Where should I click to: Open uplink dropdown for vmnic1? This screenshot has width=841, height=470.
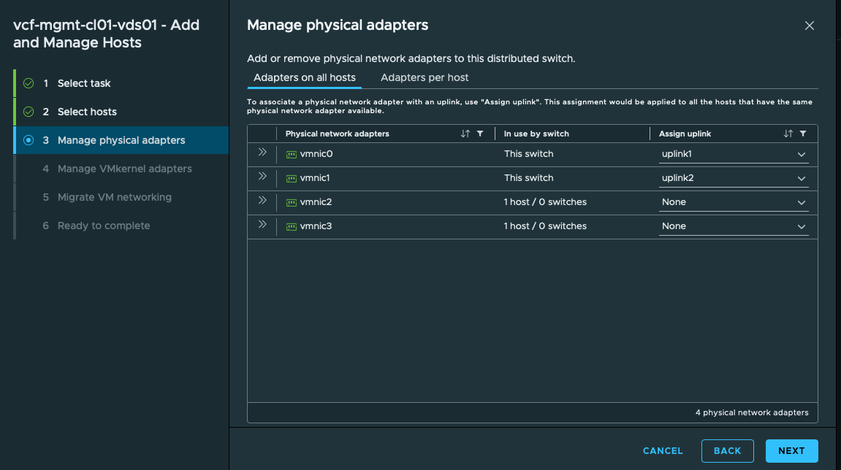733,179
